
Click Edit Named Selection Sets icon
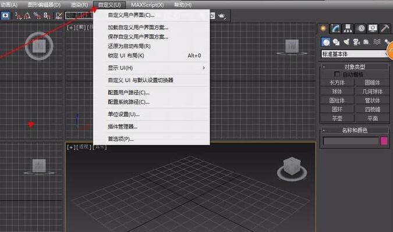[x=59, y=16]
